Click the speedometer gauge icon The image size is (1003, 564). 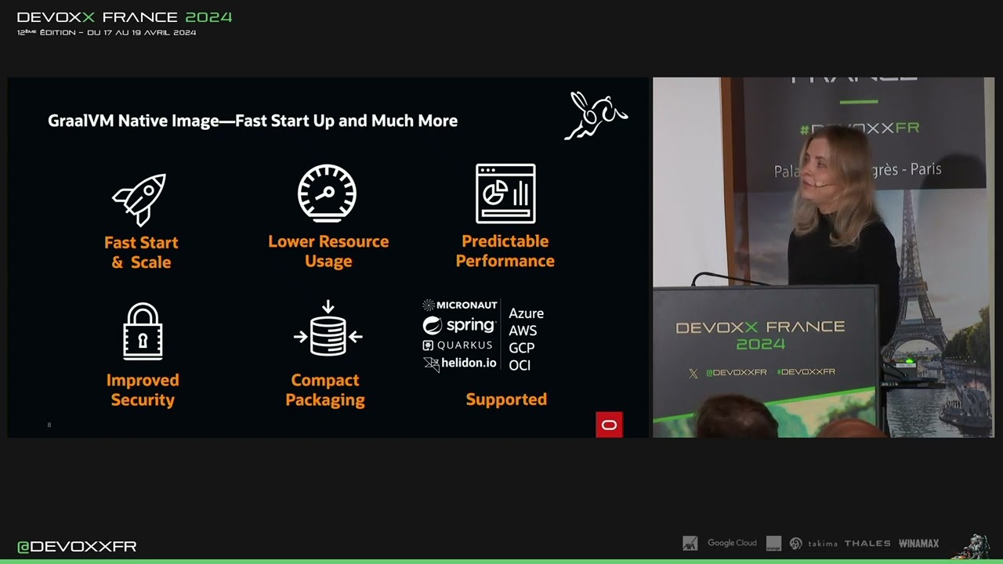327,193
